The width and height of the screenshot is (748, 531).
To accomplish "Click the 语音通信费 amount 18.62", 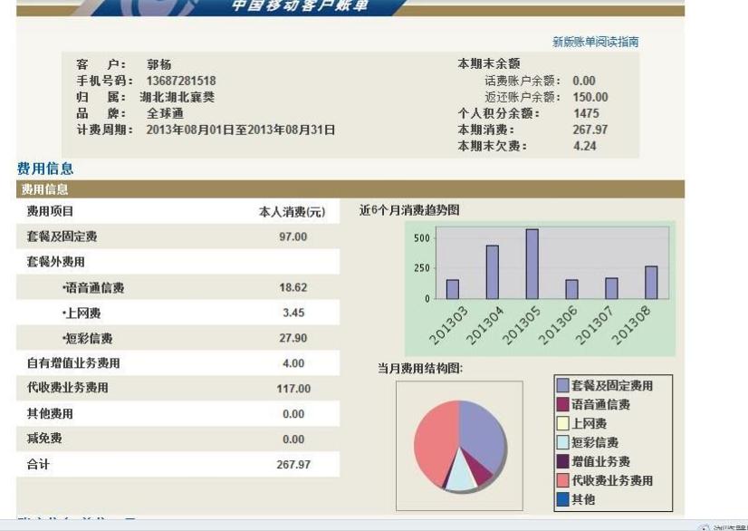I will point(292,287).
